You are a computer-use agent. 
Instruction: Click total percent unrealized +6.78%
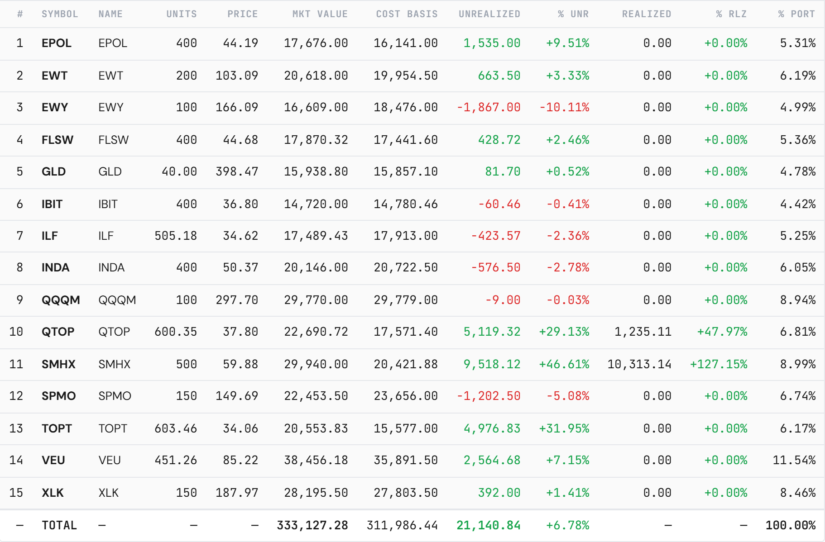(568, 525)
